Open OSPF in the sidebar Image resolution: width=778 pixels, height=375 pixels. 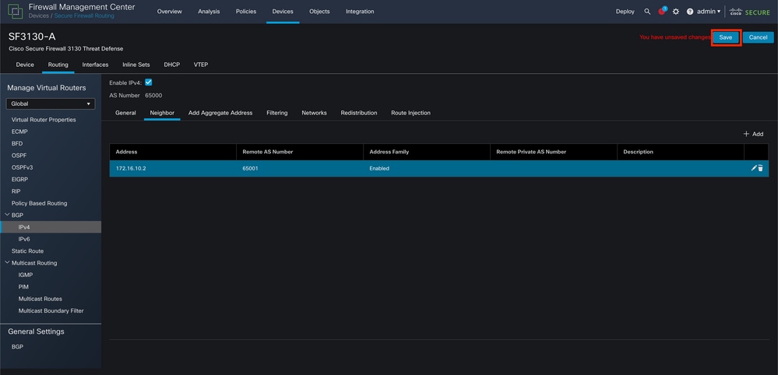click(x=19, y=156)
